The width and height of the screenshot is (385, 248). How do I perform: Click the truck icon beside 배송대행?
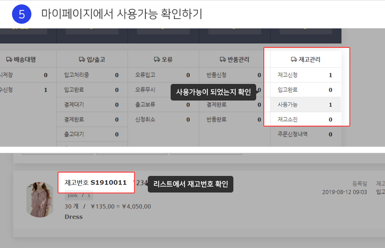9,60
